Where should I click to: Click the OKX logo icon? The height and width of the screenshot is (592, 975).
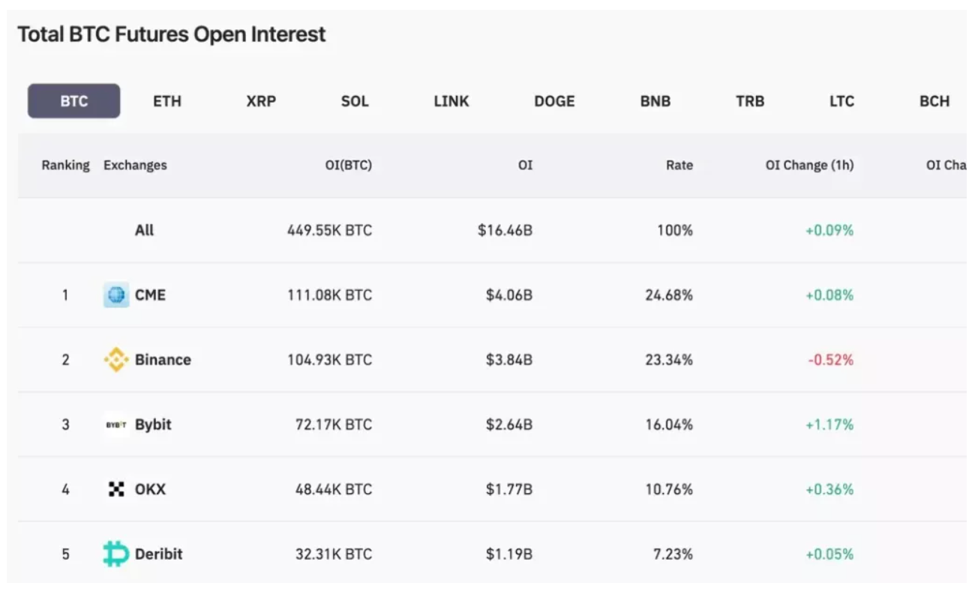click(116, 489)
